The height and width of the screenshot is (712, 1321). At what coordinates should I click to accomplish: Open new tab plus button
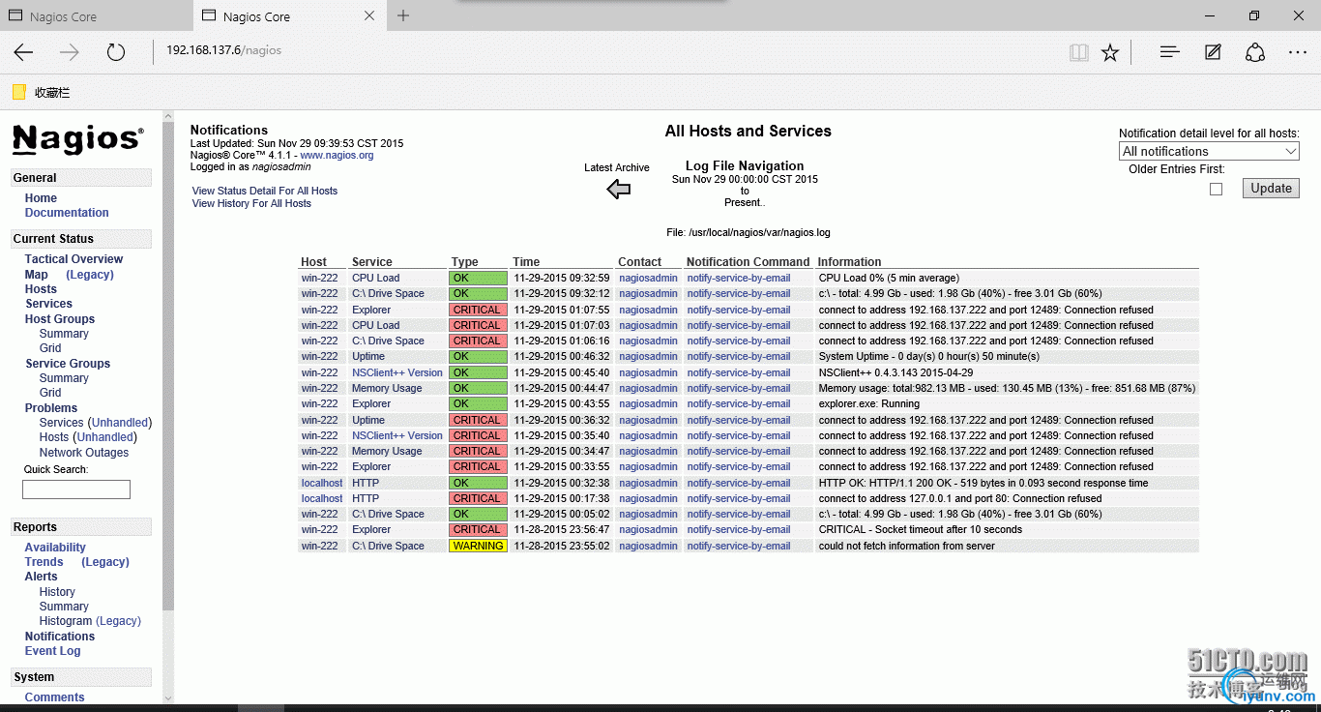tap(403, 15)
